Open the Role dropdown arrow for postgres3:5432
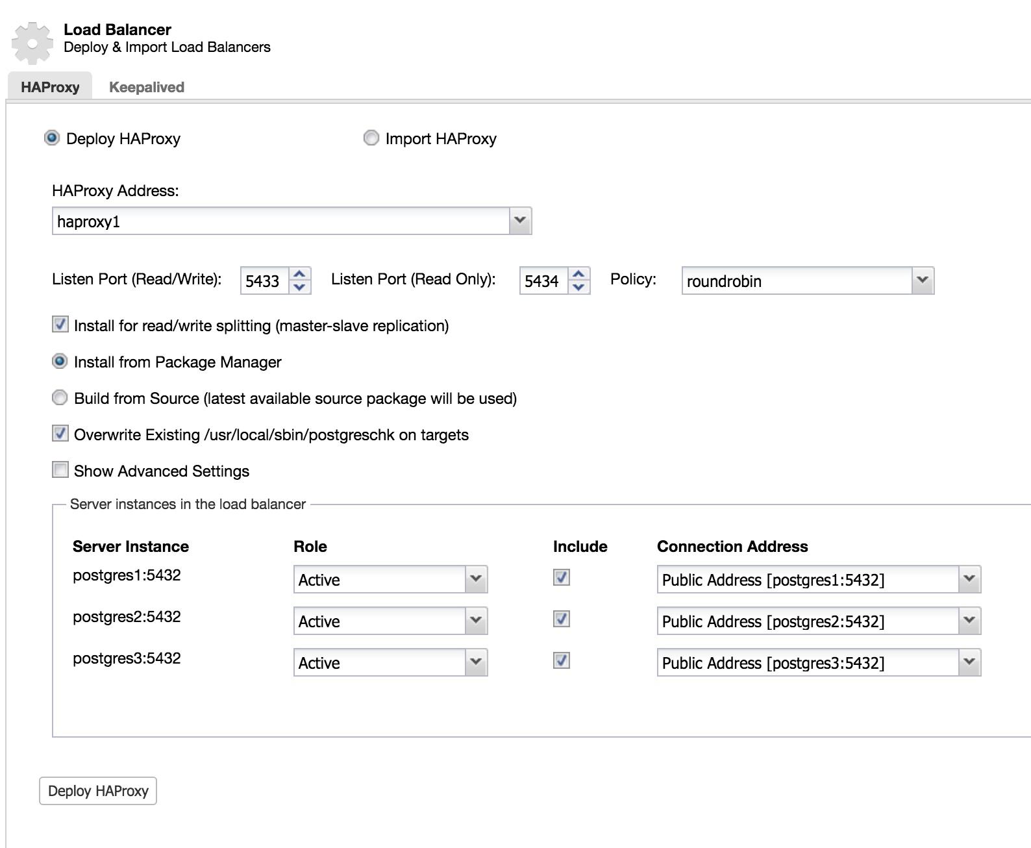1031x848 pixels. (x=476, y=662)
